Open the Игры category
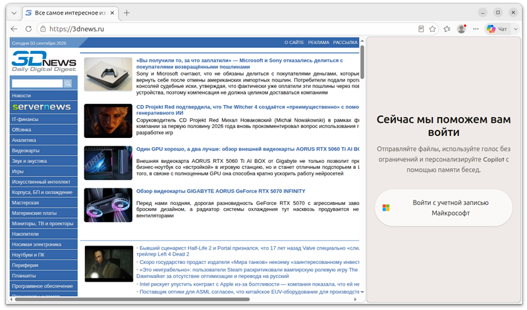Screen dimensions: 527x310 click(x=43, y=171)
